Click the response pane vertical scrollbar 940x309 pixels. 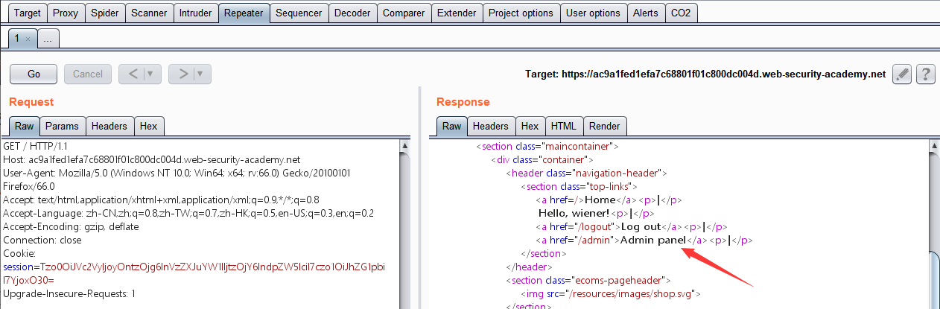click(933, 223)
